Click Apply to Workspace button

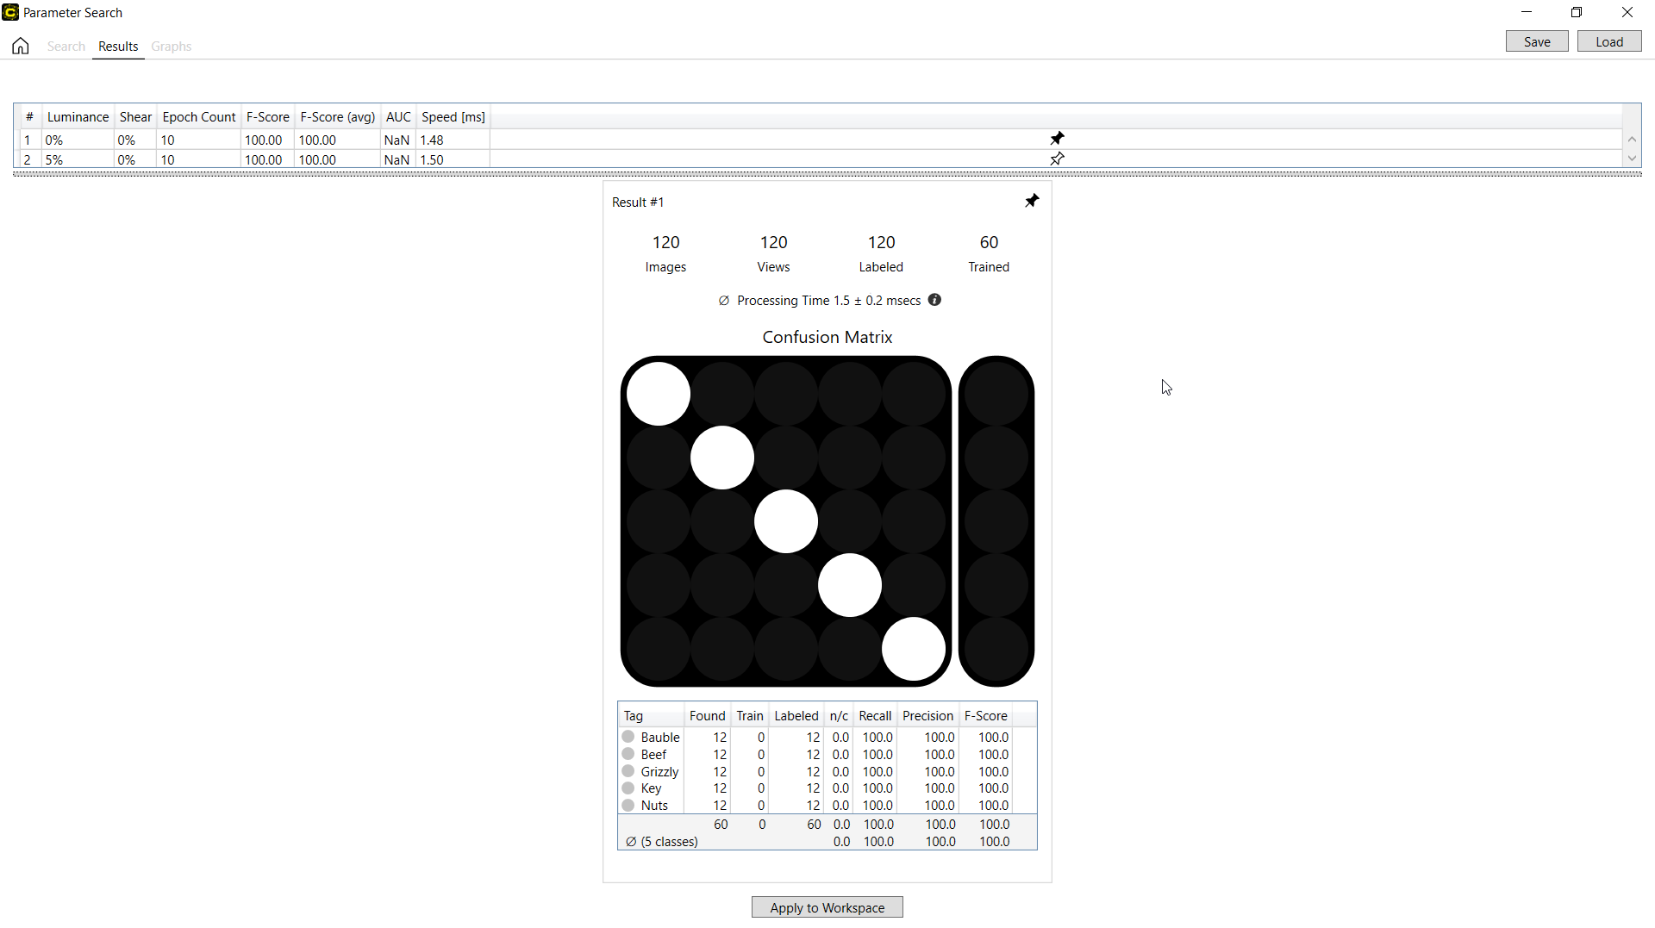pos(827,907)
